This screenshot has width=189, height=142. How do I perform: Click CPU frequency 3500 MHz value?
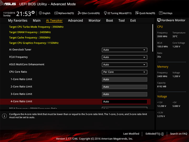point(162,36)
